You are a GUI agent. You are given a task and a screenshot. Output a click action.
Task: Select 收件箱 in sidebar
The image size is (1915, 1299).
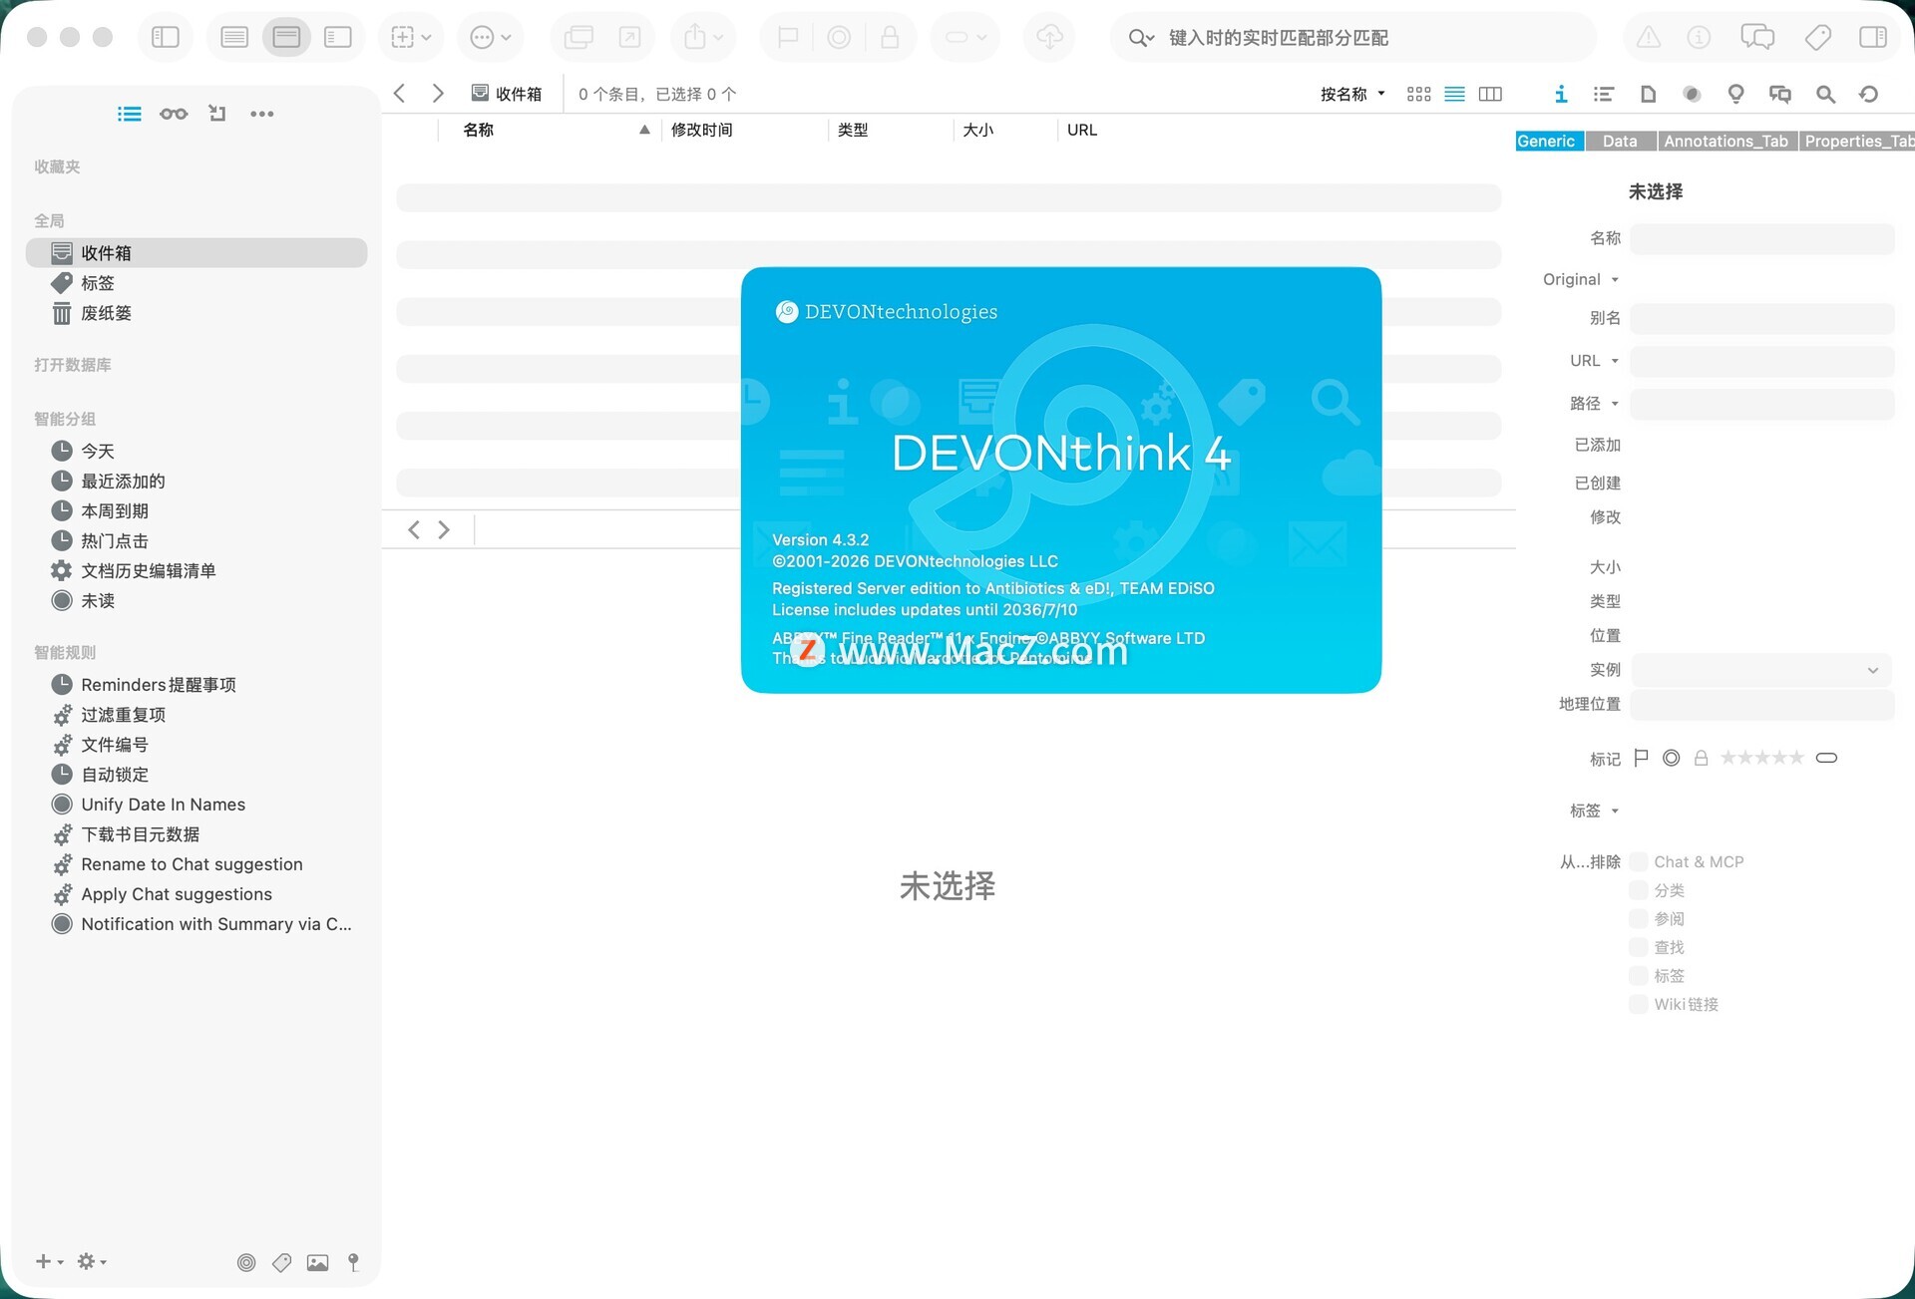tap(196, 253)
